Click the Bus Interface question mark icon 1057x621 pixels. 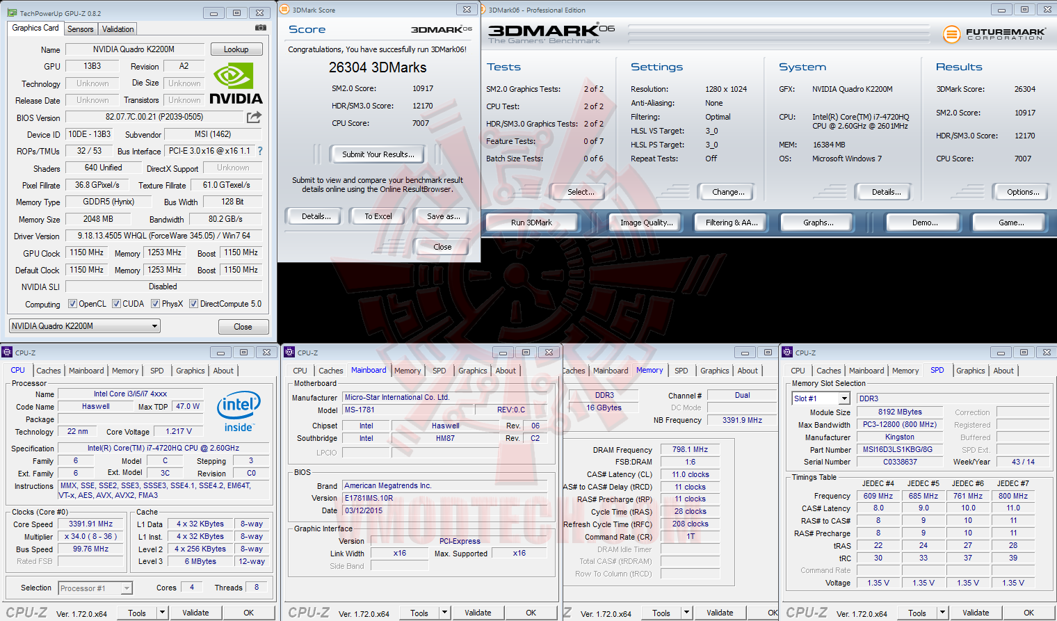260,151
